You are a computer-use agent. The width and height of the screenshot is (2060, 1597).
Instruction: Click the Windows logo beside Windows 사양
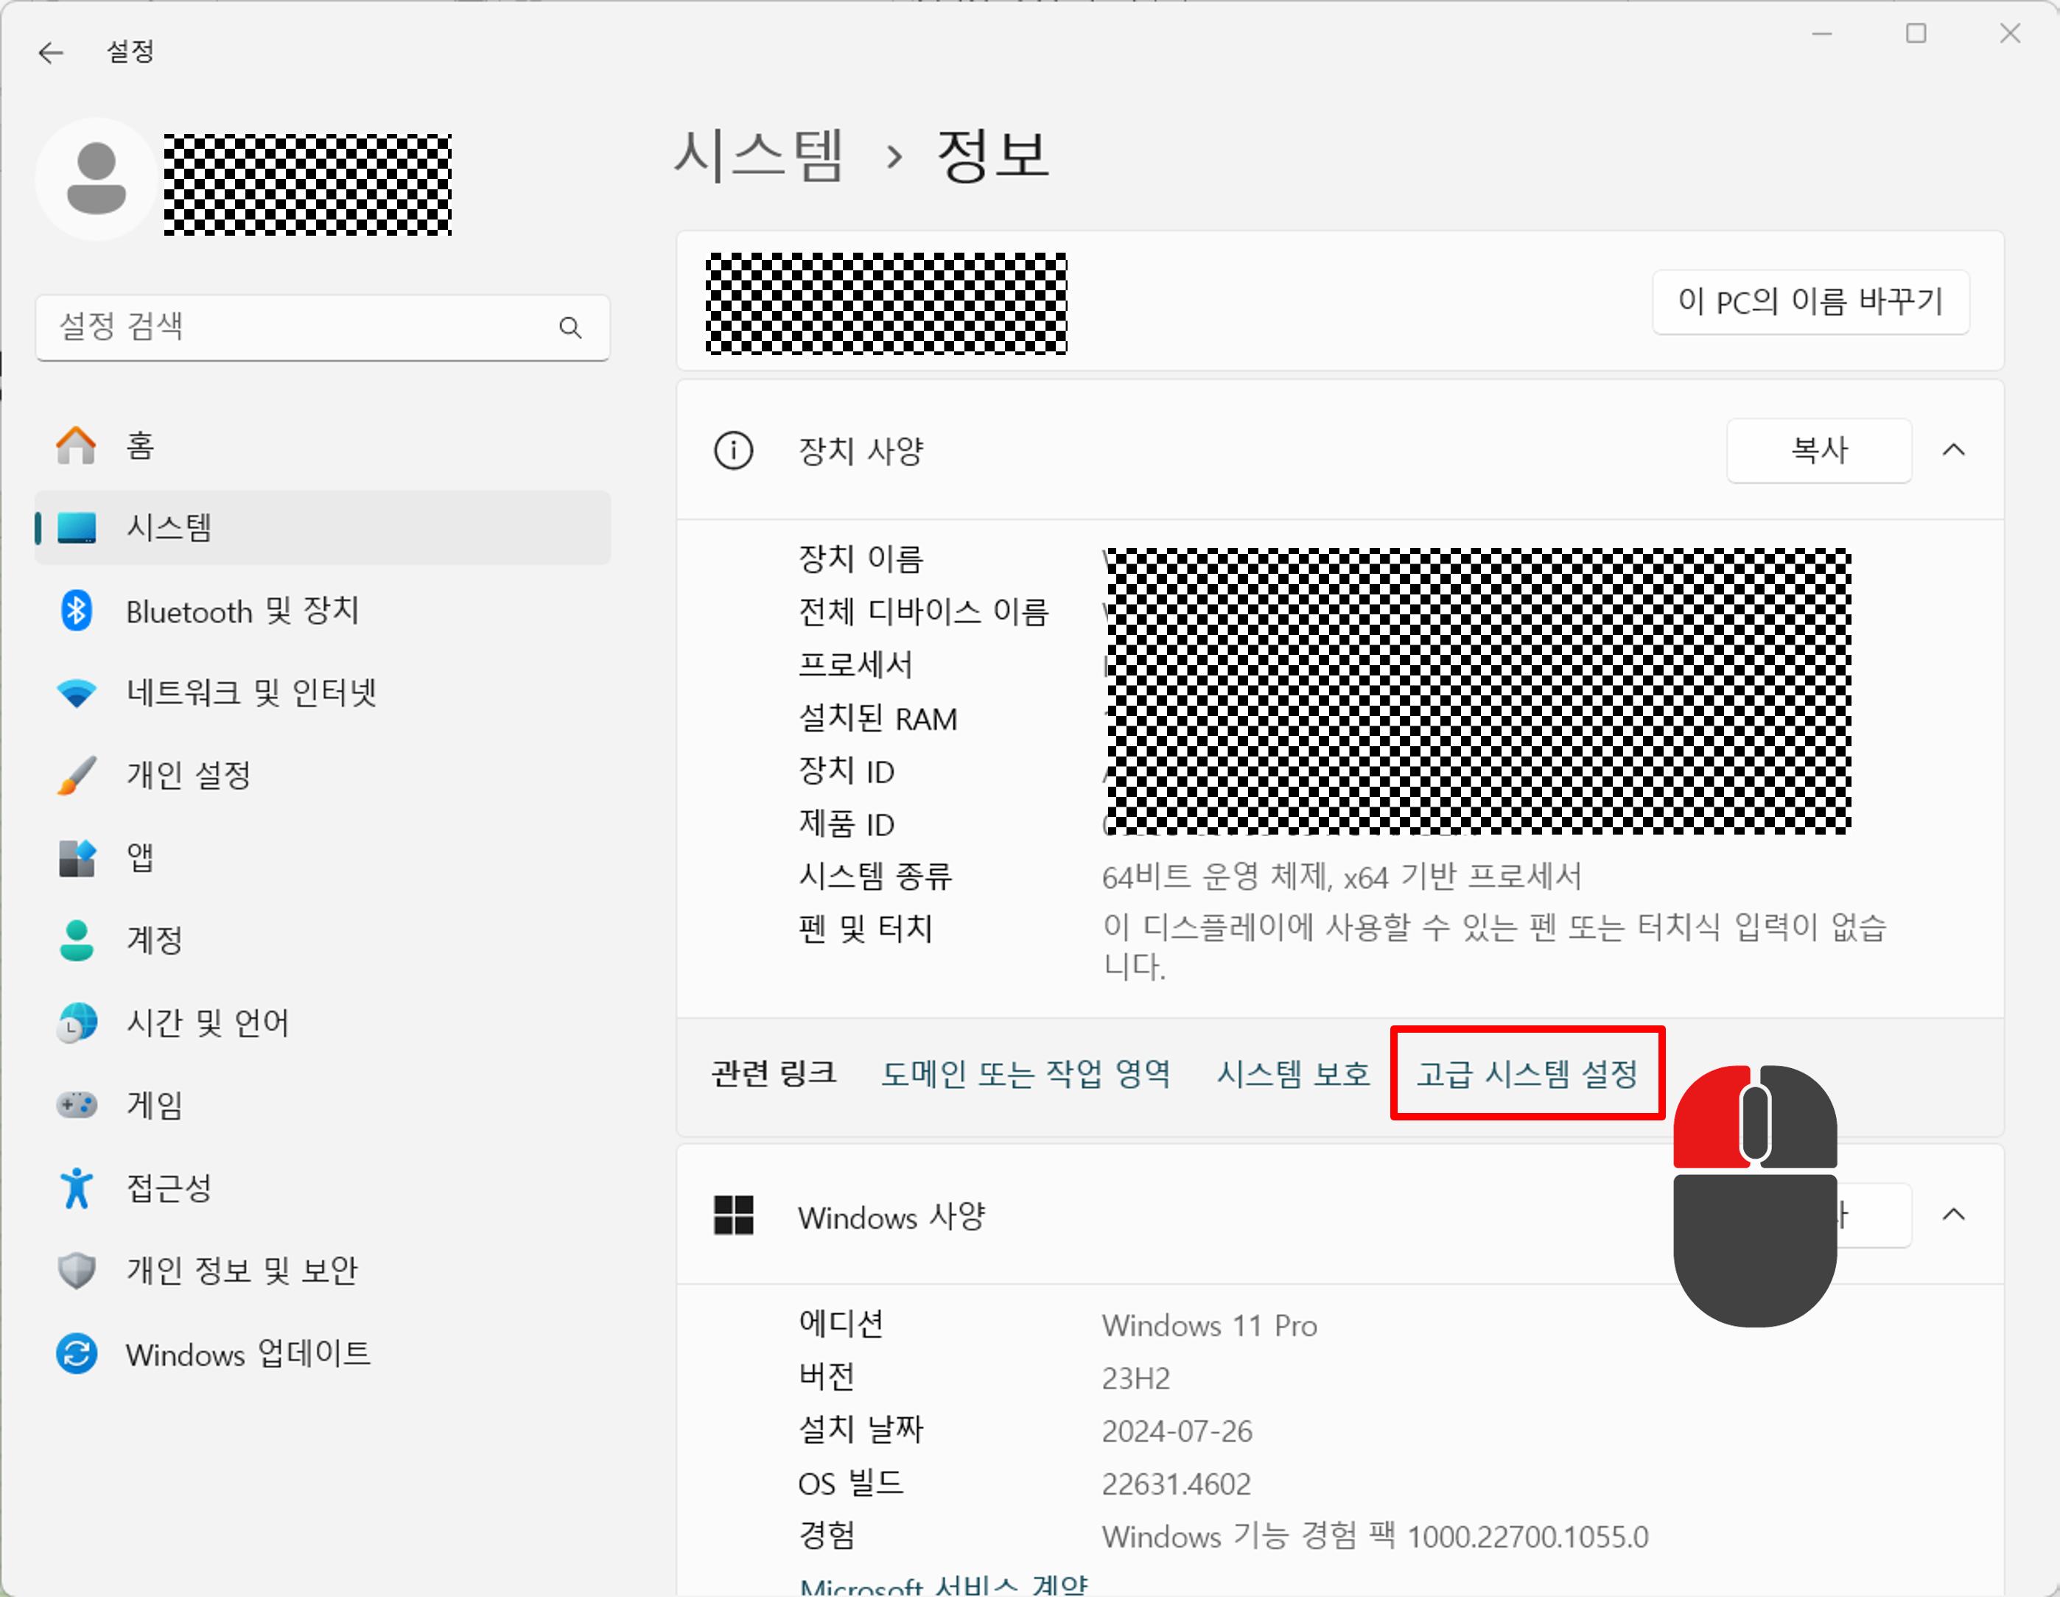click(x=733, y=1215)
